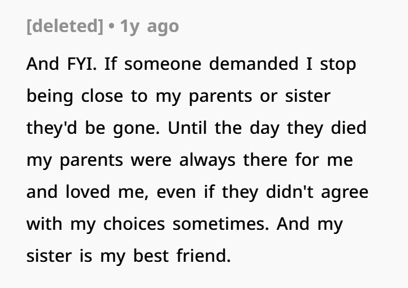Click "best friend." in the last line
408x288 pixels.
pos(182,255)
